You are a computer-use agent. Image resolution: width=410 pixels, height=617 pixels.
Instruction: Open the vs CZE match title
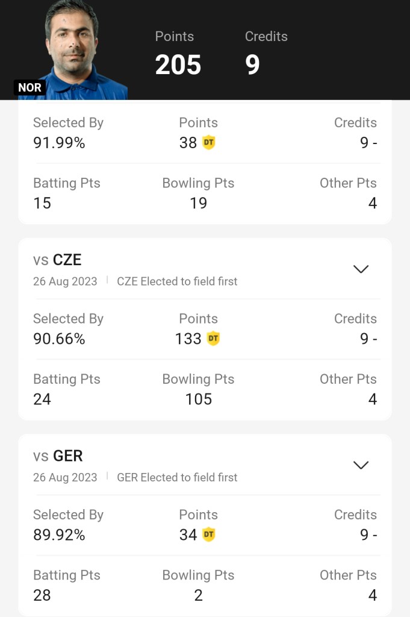pyautogui.click(x=57, y=260)
